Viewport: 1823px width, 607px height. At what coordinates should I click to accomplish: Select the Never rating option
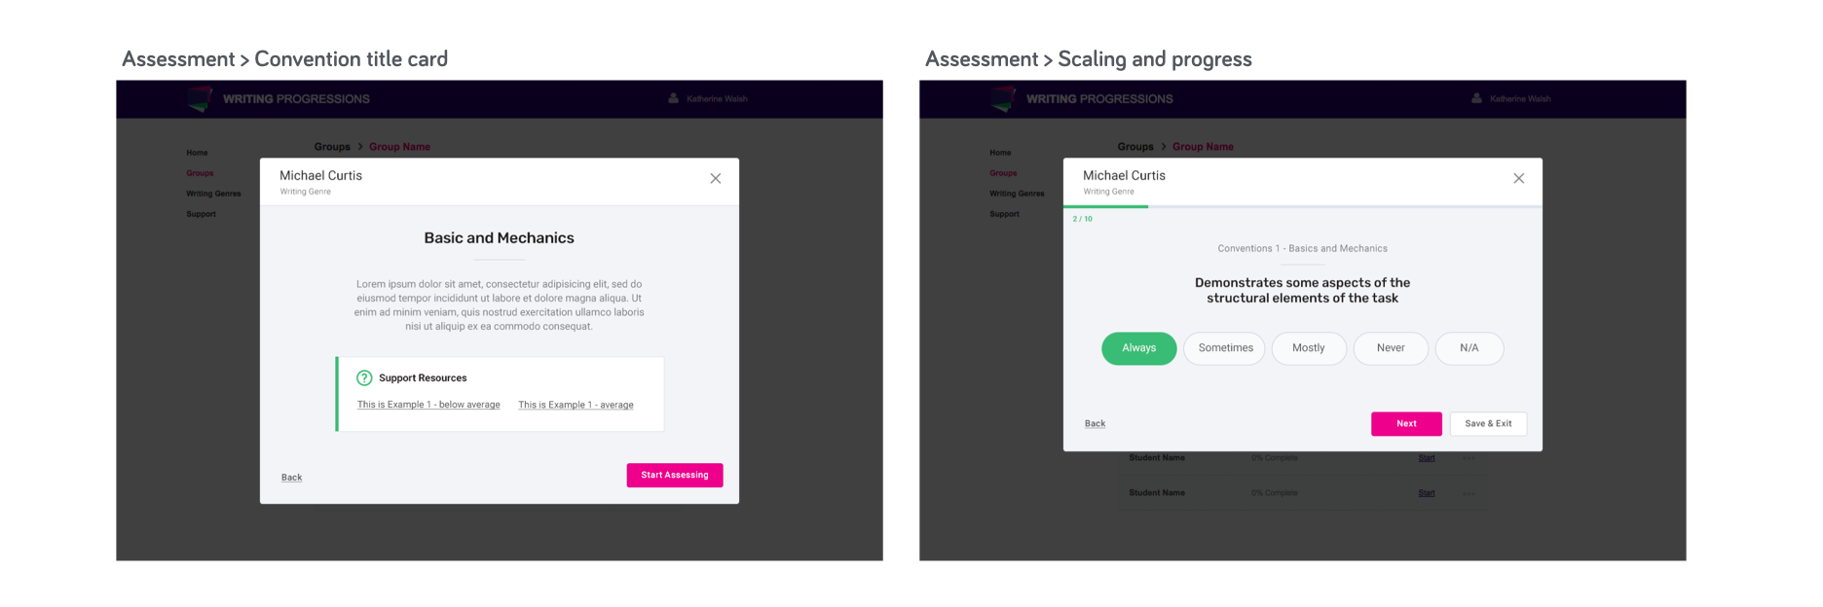pyautogui.click(x=1390, y=348)
